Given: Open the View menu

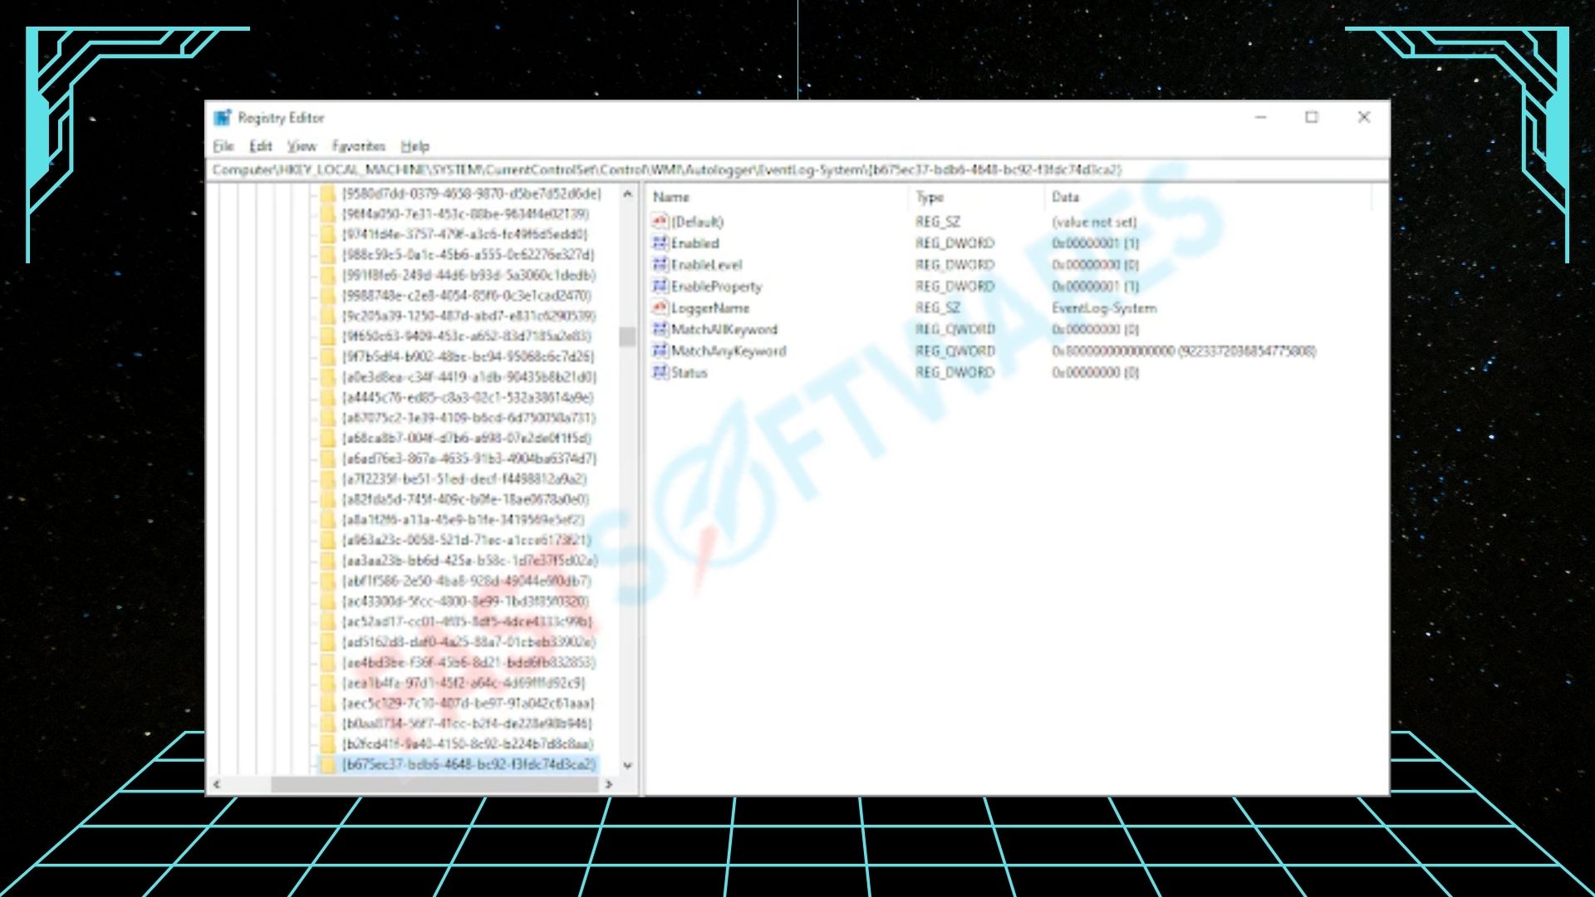Looking at the screenshot, I should coord(302,146).
